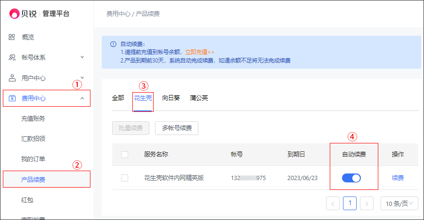Open the 10 条/页 page size dropdown
The image size is (424, 220).
400,203
